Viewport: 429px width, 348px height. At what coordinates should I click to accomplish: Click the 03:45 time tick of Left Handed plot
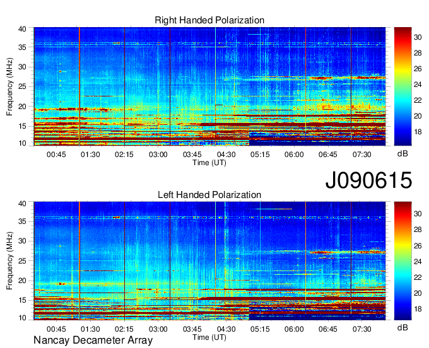[192, 329]
